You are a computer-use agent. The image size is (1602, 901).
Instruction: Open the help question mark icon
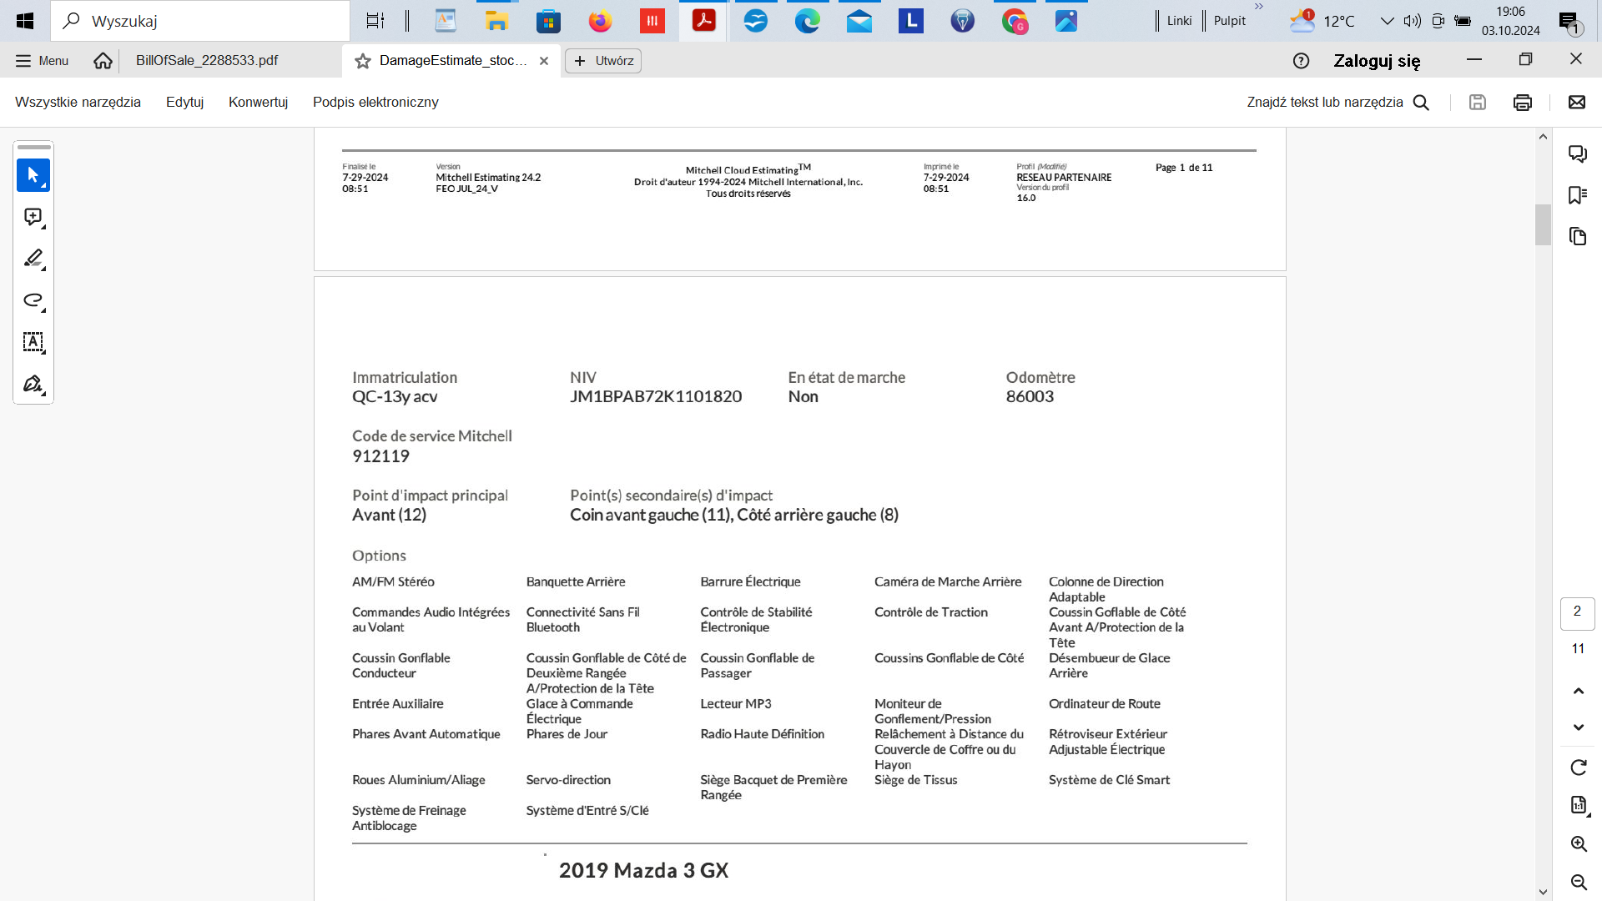1301,61
